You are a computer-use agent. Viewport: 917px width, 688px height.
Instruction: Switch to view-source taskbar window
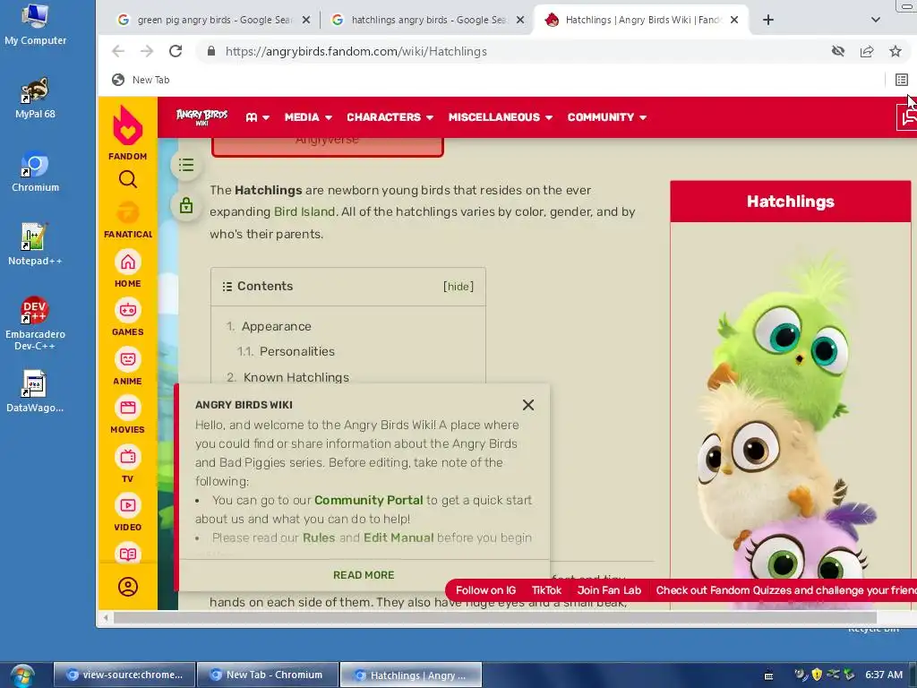click(x=124, y=675)
